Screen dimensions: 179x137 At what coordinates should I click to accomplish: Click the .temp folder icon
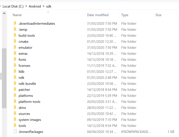(x=15, y=29)
